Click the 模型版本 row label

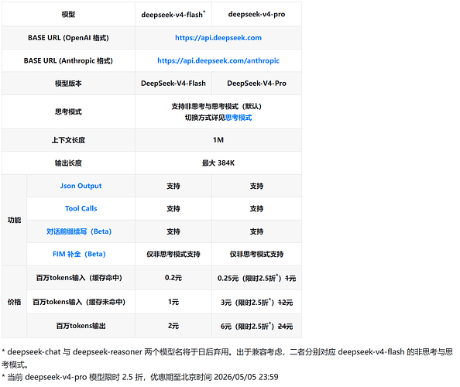point(68,84)
